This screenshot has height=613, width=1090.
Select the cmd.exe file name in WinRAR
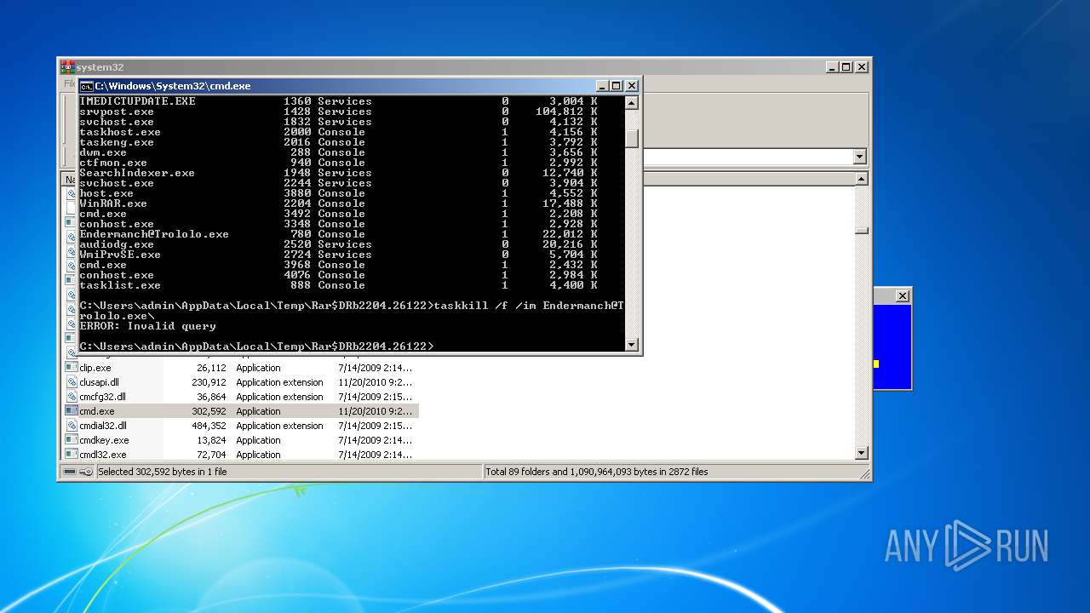click(97, 411)
